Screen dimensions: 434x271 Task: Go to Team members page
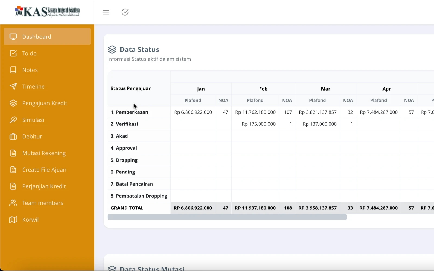[47, 203]
